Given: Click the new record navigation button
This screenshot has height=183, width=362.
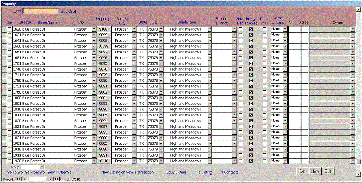Looking at the screenshot, I should pos(62,179).
